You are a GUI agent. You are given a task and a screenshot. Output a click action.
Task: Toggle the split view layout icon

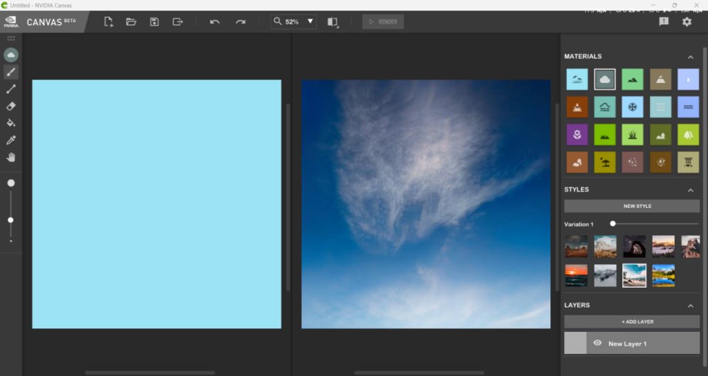[333, 22]
